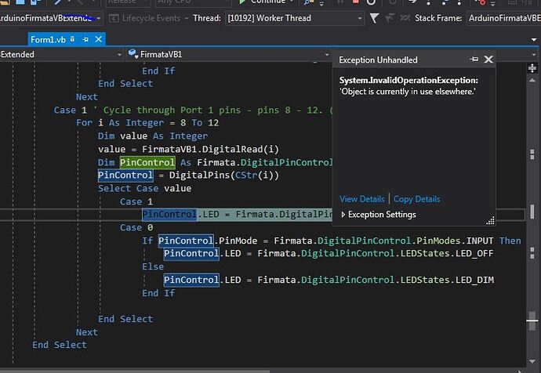Click 'DigitalPins(CStr(i))' in the code

[224, 175]
